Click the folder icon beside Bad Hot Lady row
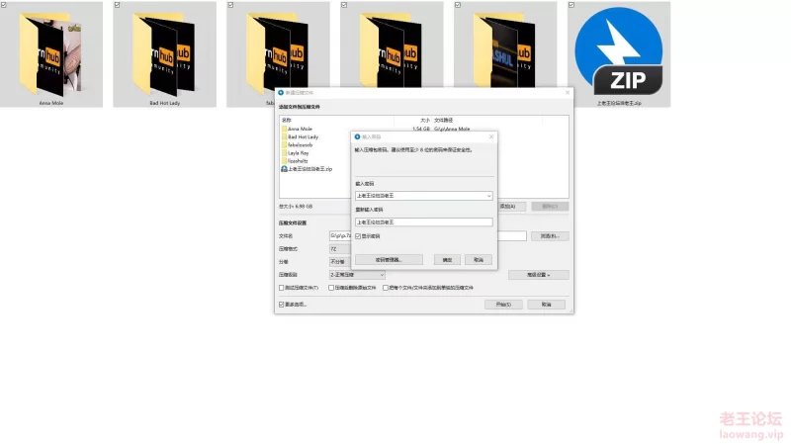 (284, 136)
